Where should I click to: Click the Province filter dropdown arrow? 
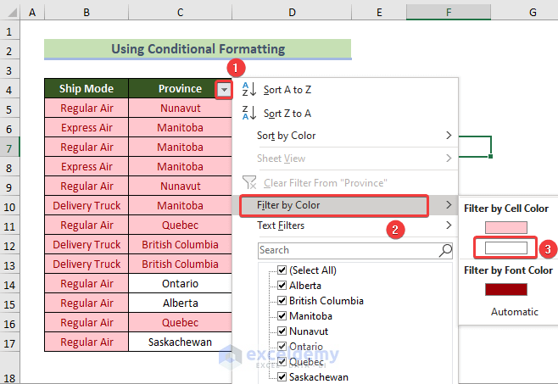pos(223,89)
